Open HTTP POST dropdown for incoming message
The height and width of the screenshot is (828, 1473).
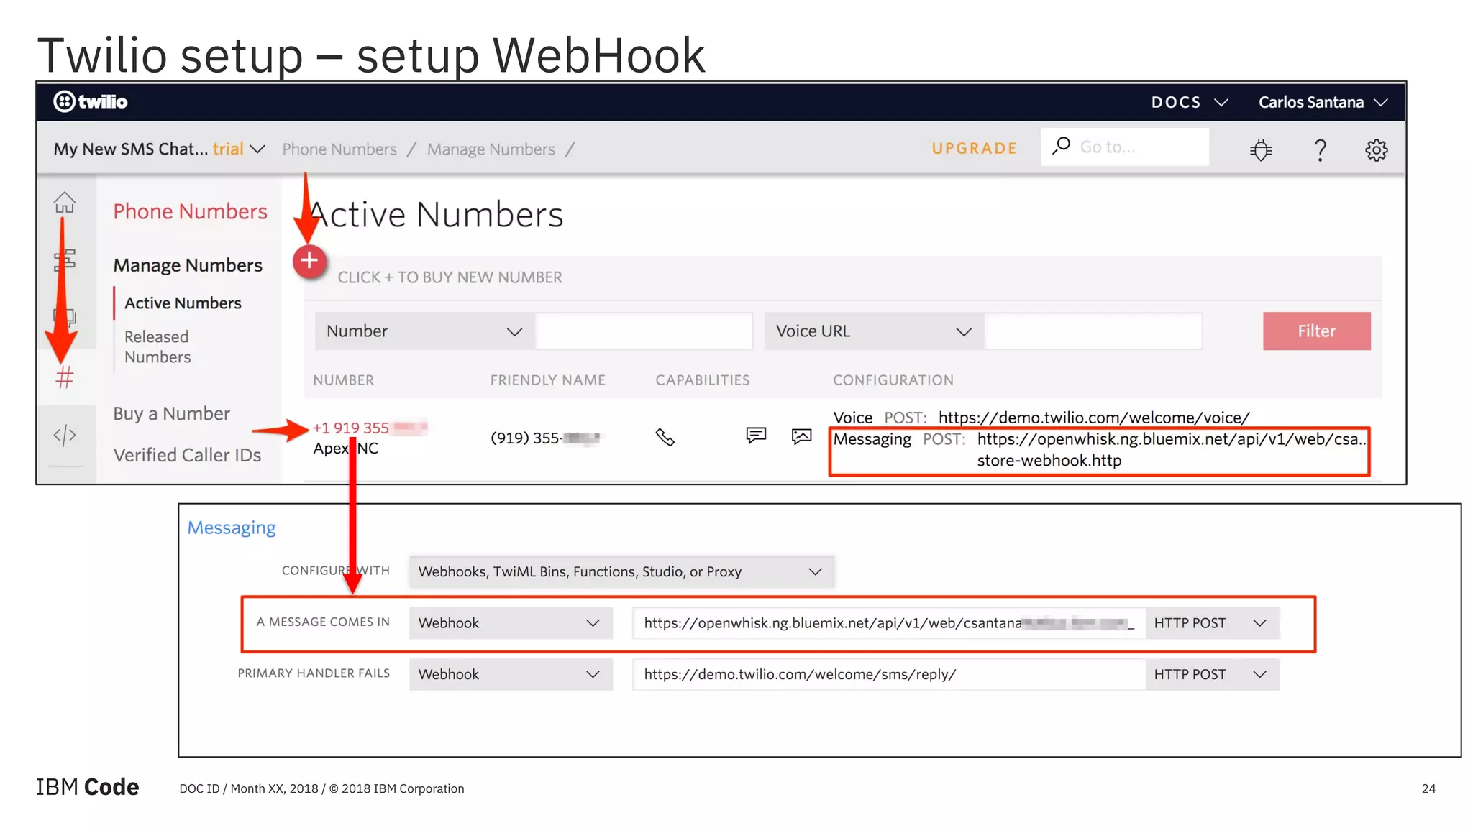coord(1212,623)
